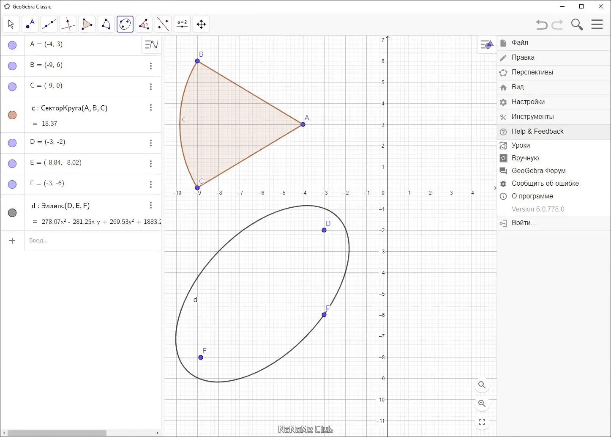
Task: Toggle visibility of sector c
Action: (12, 115)
